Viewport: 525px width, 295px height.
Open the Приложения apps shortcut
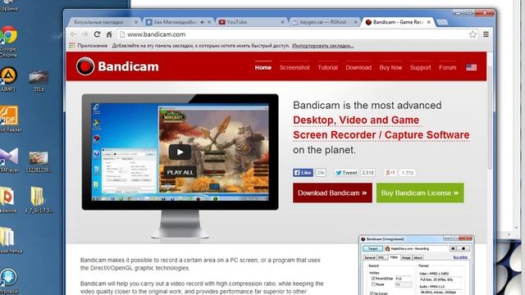(x=88, y=46)
